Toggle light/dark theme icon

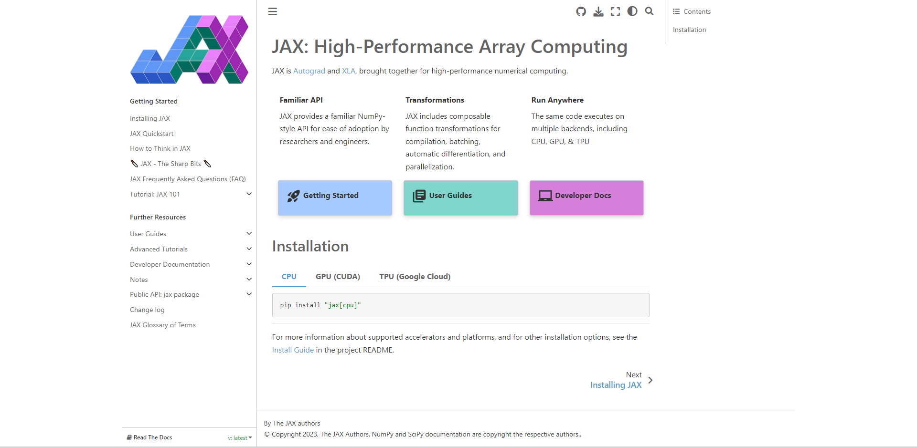632,11
